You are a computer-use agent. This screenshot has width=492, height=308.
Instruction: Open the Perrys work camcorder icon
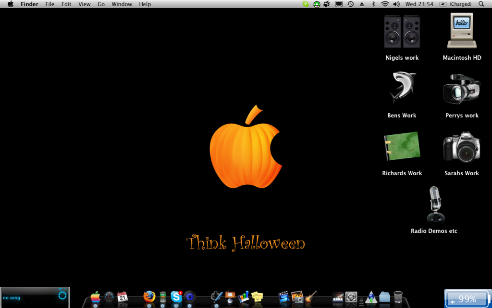tap(462, 89)
